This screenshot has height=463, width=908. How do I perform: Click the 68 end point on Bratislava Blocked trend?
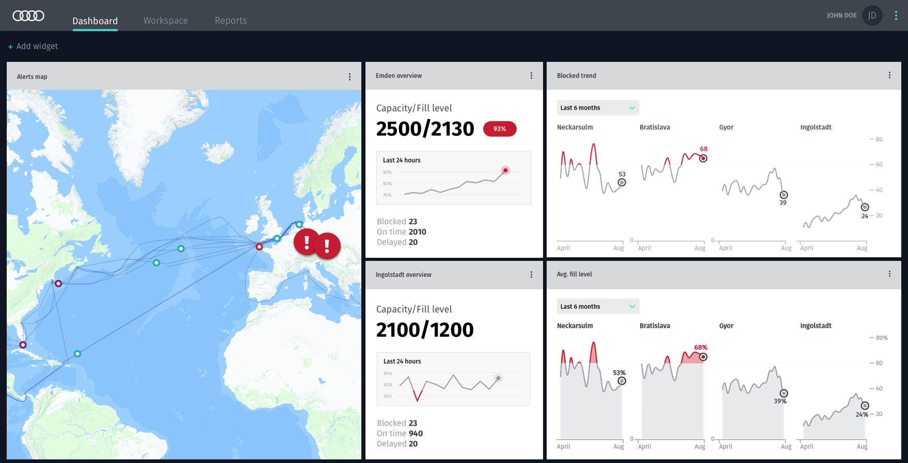(x=703, y=158)
